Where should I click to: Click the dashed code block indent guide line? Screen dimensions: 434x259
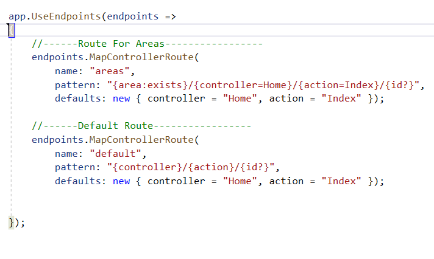12,126
